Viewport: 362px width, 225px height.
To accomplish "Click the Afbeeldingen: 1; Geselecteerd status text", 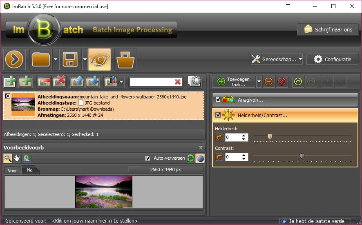I will point(51,134).
